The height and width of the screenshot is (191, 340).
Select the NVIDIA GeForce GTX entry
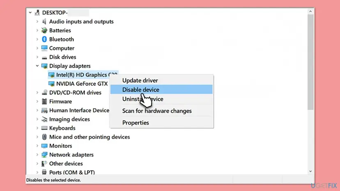pos(82,84)
